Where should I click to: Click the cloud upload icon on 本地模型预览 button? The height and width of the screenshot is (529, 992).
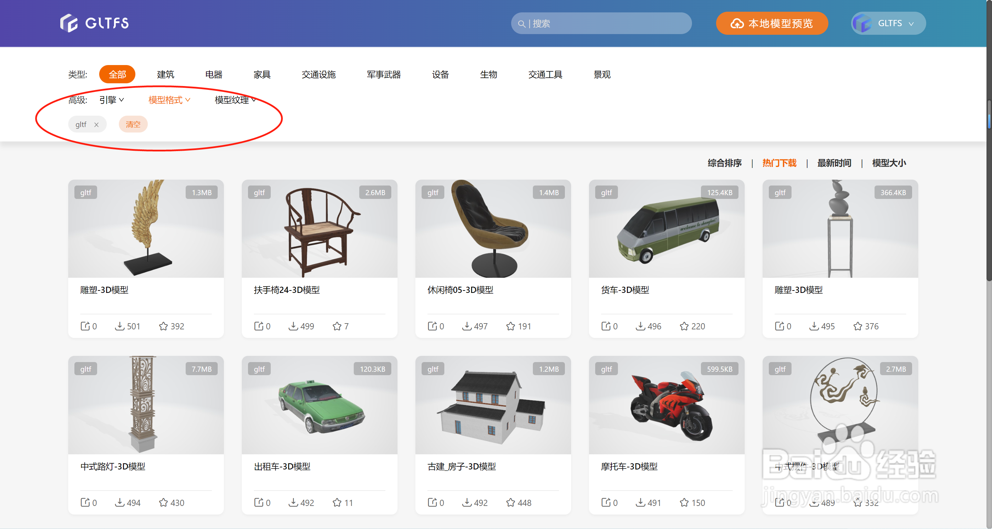[738, 23]
